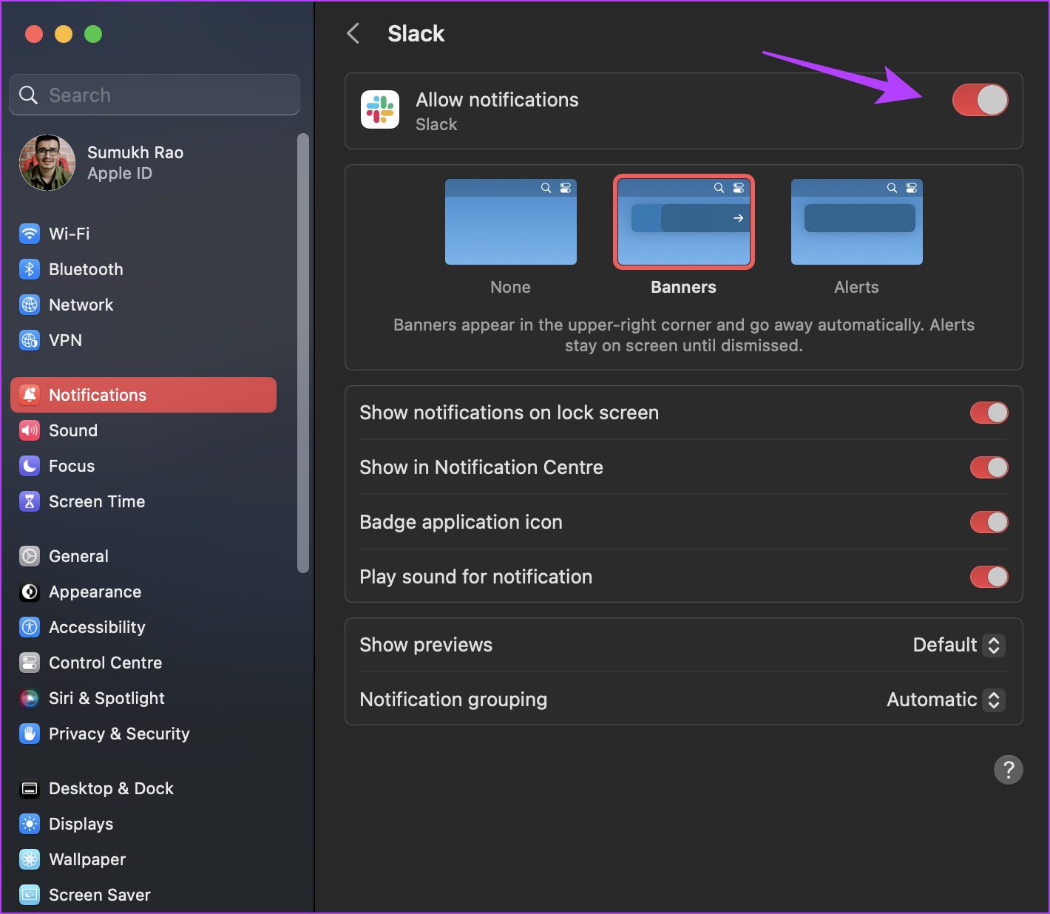This screenshot has height=914, width=1050.
Task: Click the Sumukh Rao profile avatar
Action: coord(47,163)
